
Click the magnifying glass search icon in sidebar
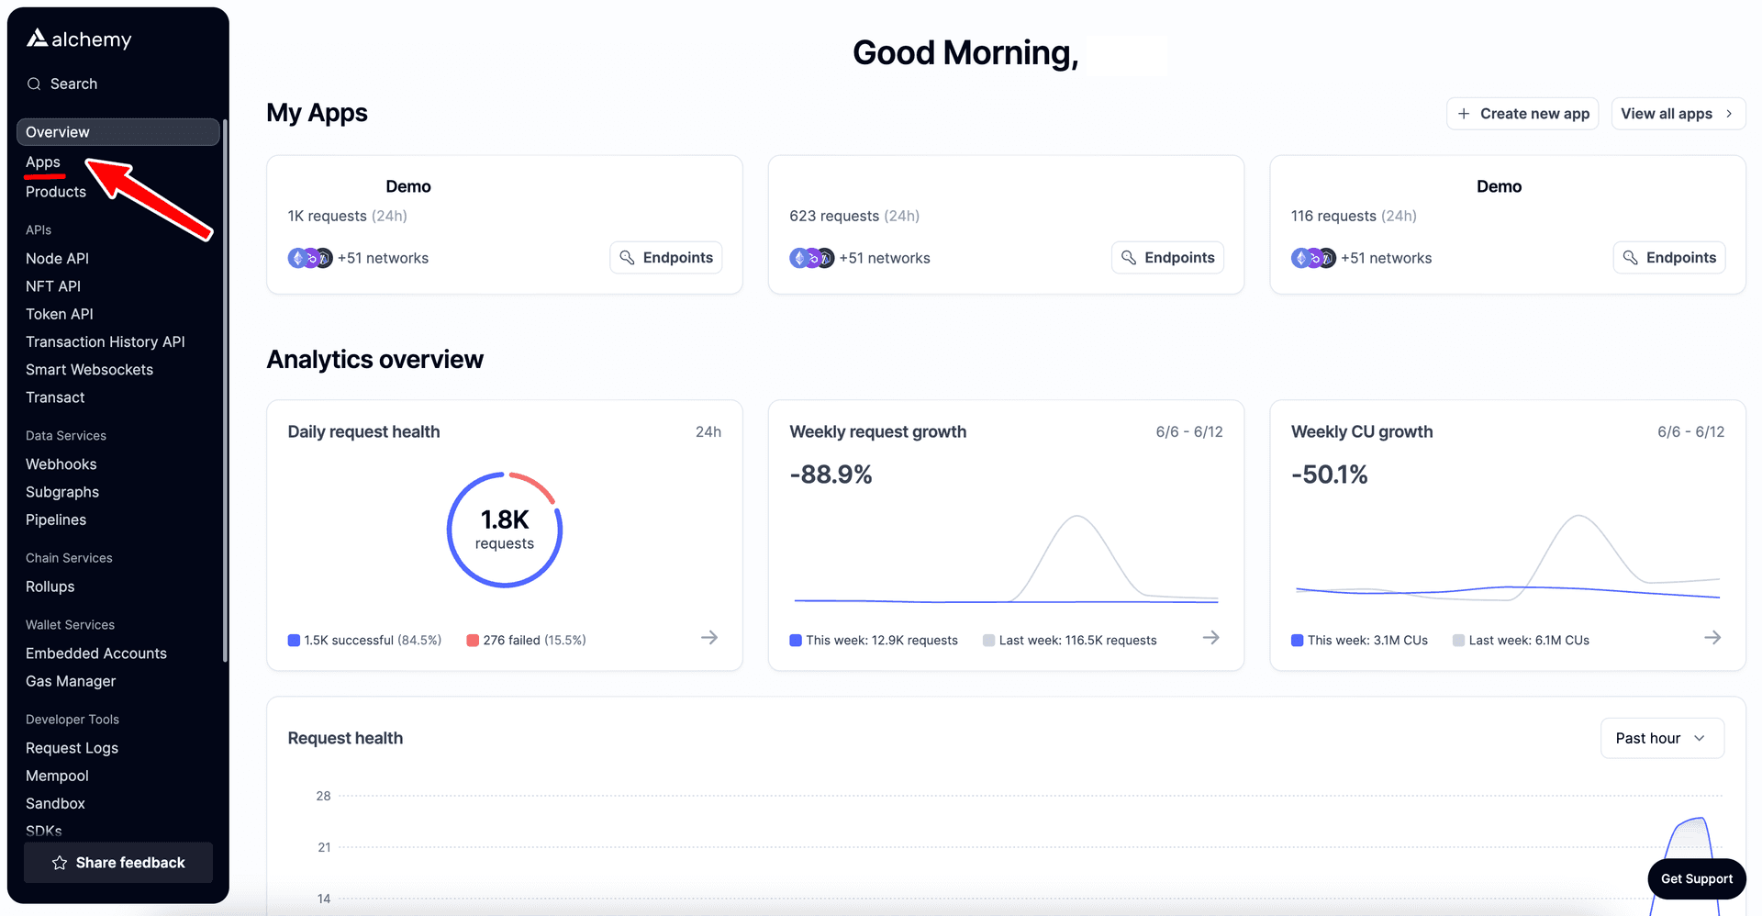click(x=34, y=84)
